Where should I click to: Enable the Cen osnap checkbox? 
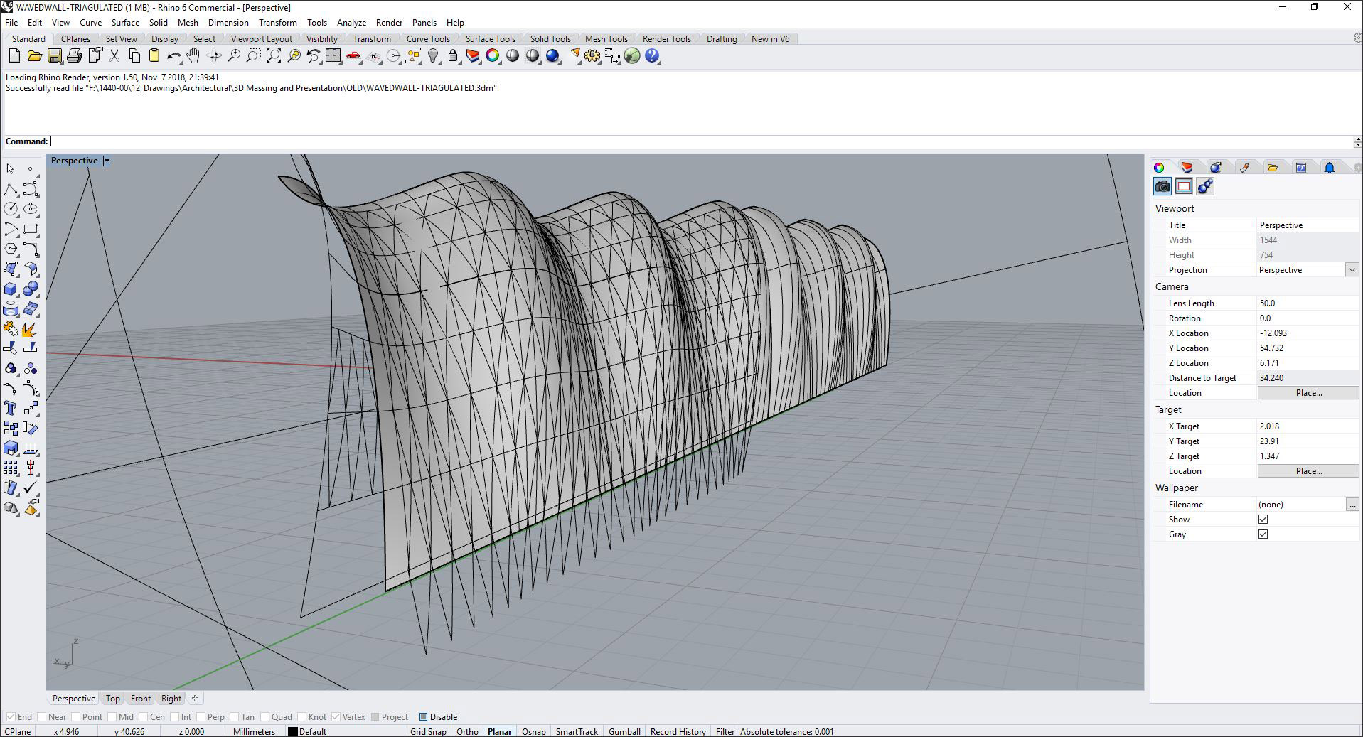(143, 716)
